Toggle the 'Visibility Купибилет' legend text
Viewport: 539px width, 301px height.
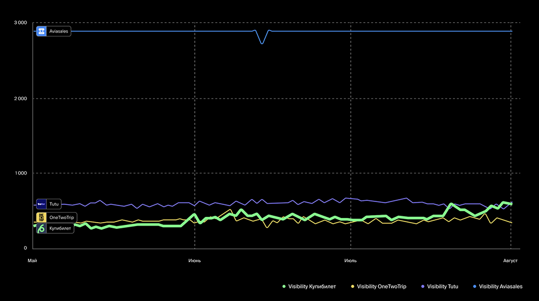[x=312, y=286]
